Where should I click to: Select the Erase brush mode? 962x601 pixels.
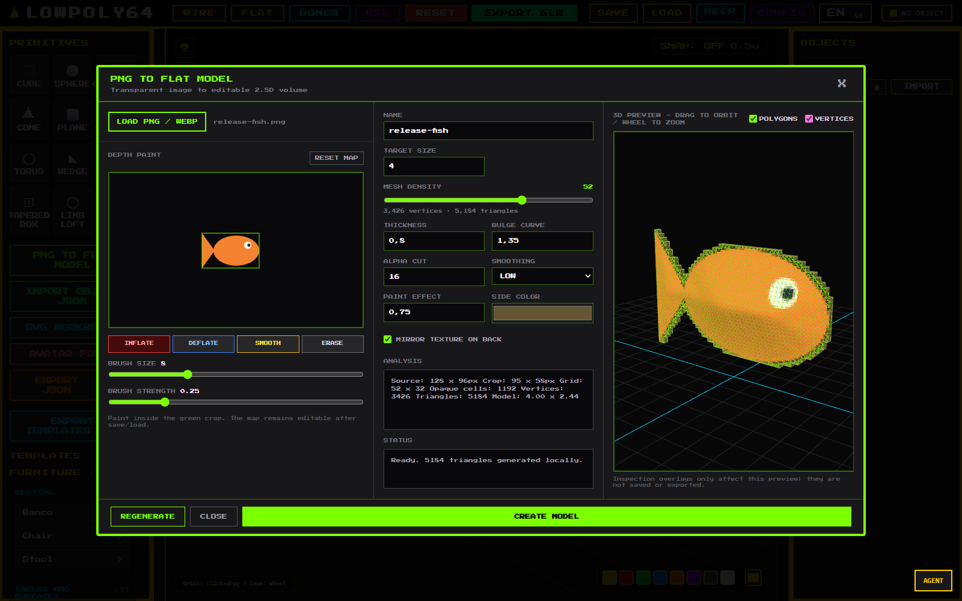(x=332, y=343)
